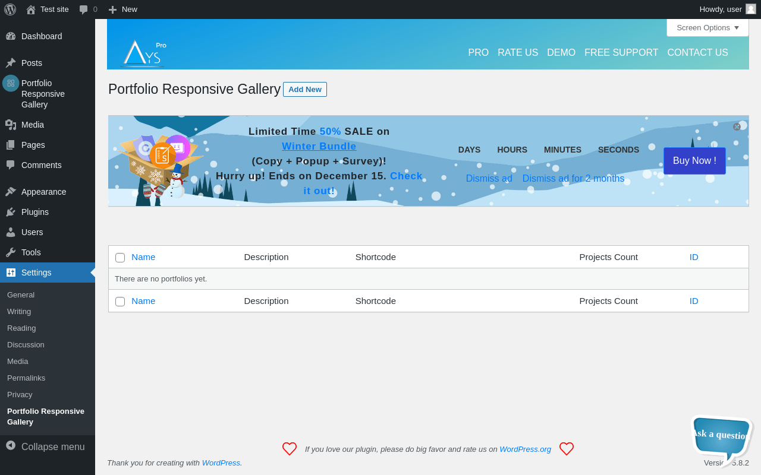Click the Plugins plug icon
761x475 pixels.
(x=11, y=212)
